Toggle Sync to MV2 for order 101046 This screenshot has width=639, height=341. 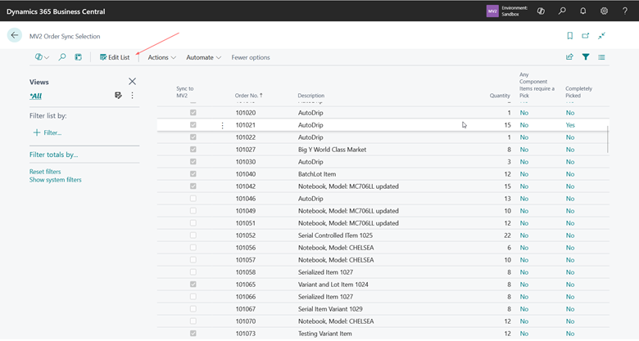click(193, 199)
